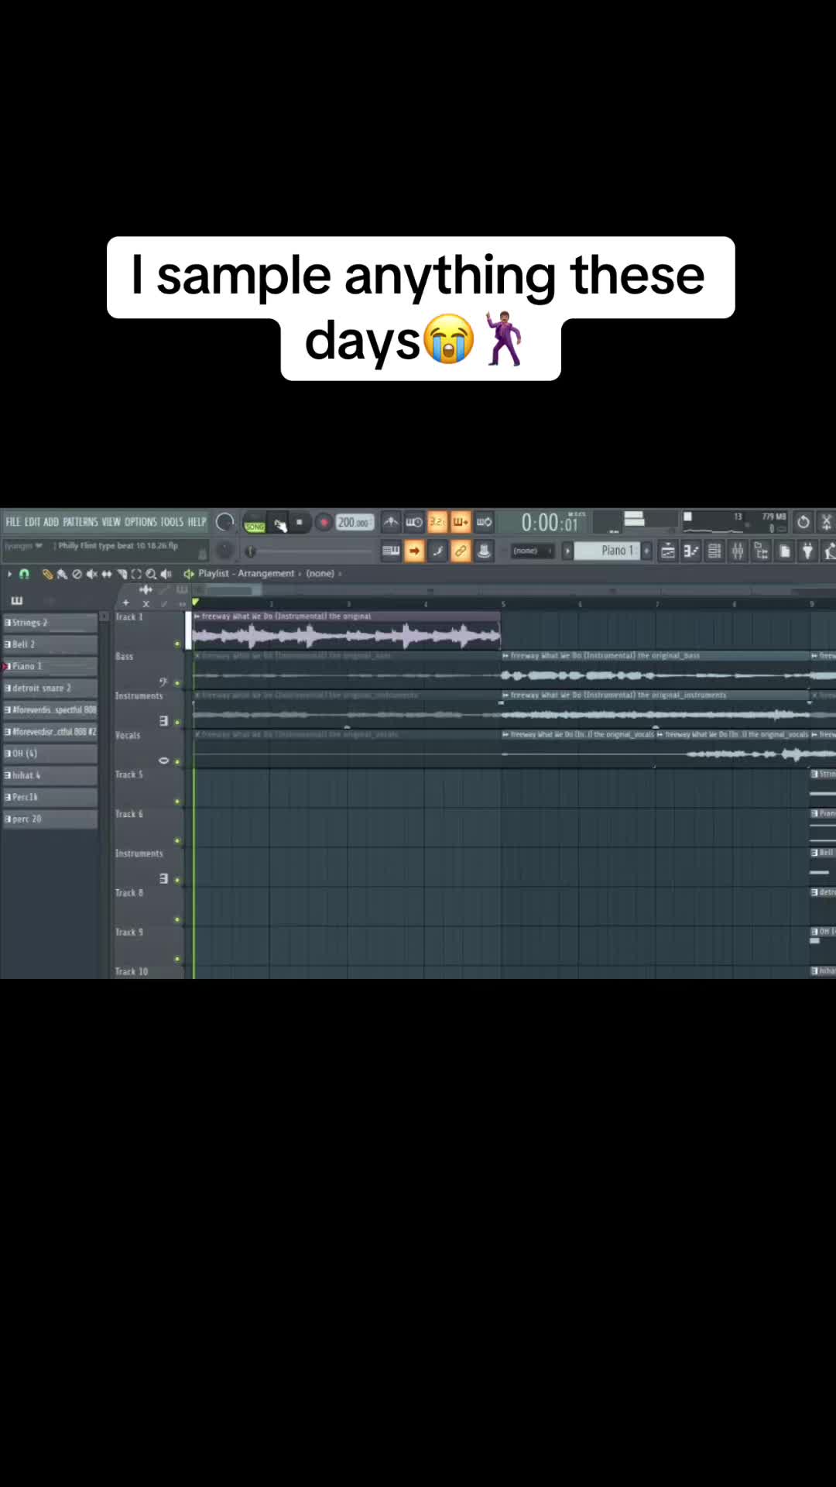Open Playlist - Arrangement dropdown
Viewport: 836px width, 1487px height.
coord(246,574)
